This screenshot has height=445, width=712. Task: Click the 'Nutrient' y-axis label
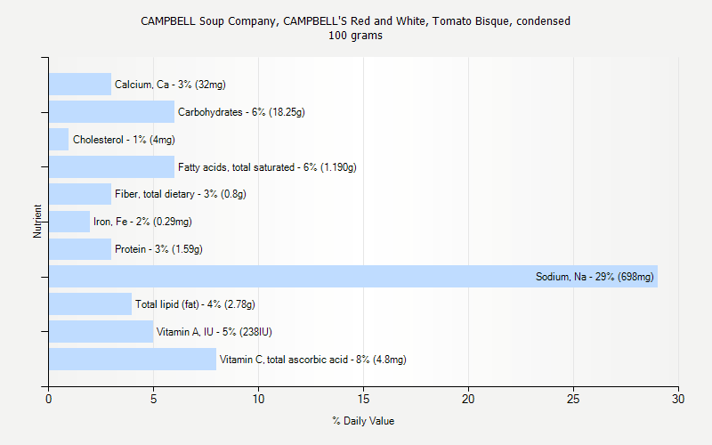click(x=37, y=221)
